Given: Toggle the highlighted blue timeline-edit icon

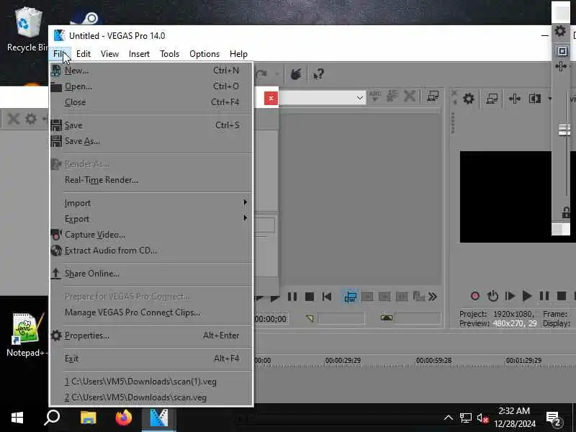Looking at the screenshot, I should pos(350,297).
